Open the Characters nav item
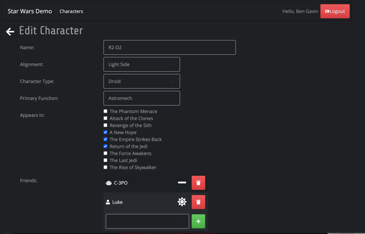This screenshot has width=365, height=234. 71,11
